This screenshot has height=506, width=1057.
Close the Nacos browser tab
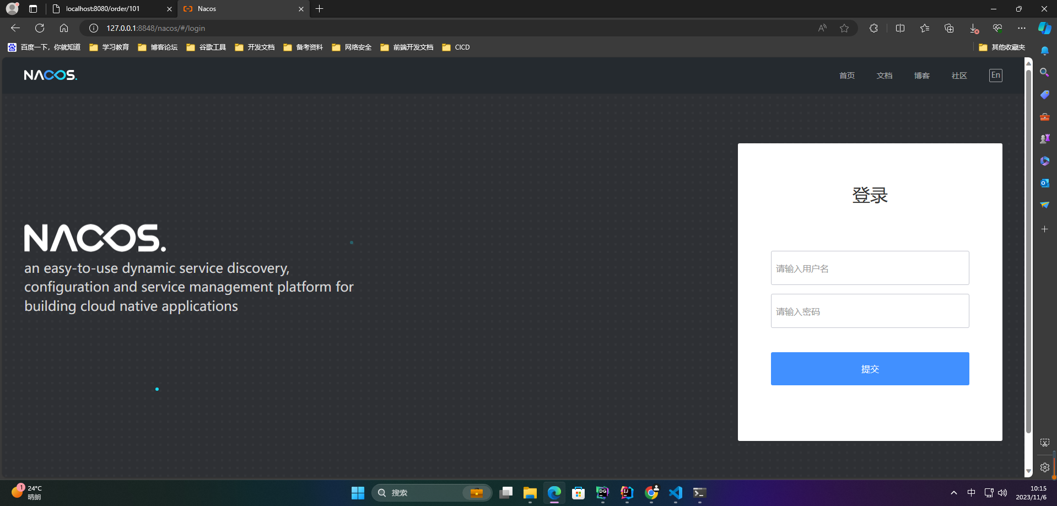coord(301,9)
